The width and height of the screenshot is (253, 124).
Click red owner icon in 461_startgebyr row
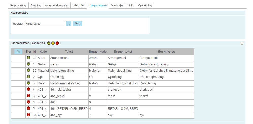29,89
